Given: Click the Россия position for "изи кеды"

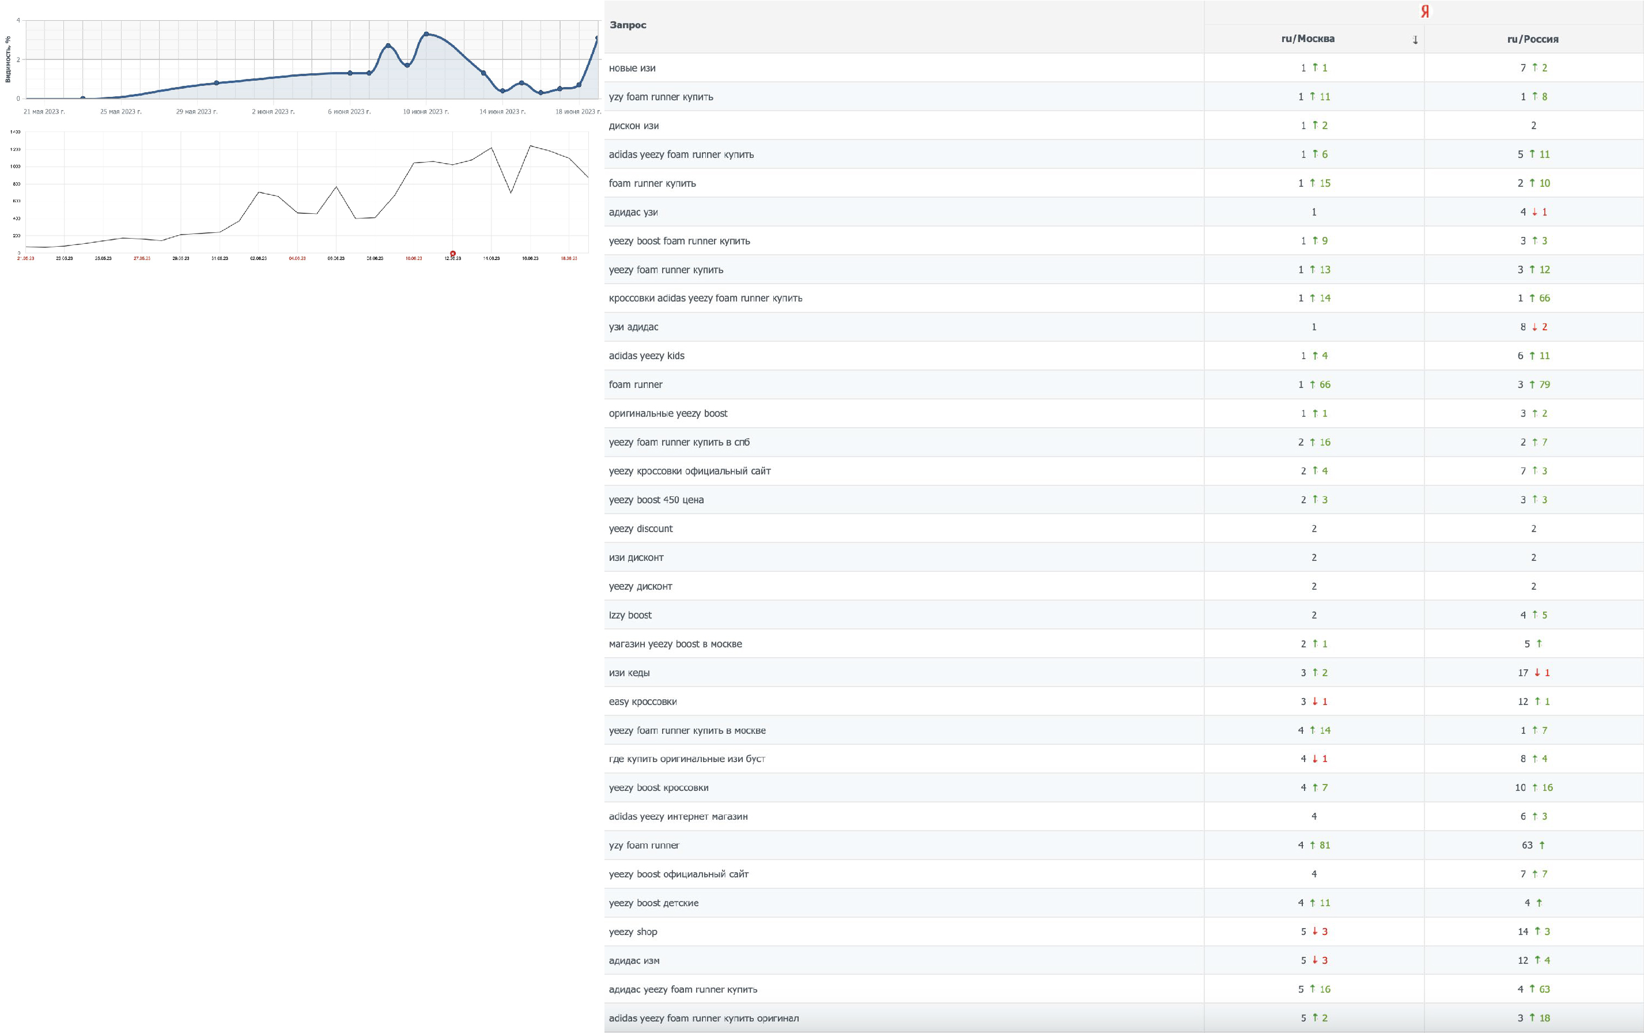Looking at the screenshot, I should pos(1522,673).
